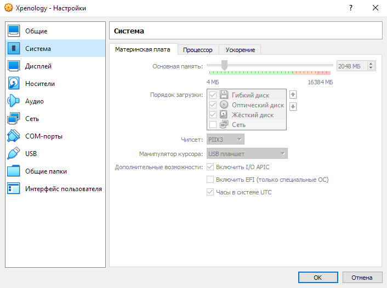Open COM-порты settings category
The image size is (387, 288).
click(55, 136)
